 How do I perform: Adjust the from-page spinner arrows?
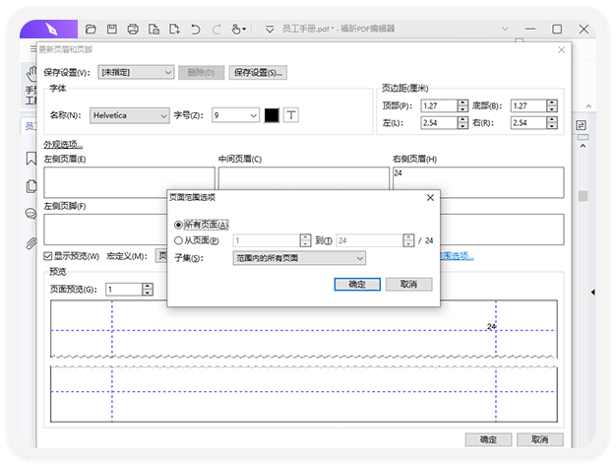point(305,240)
